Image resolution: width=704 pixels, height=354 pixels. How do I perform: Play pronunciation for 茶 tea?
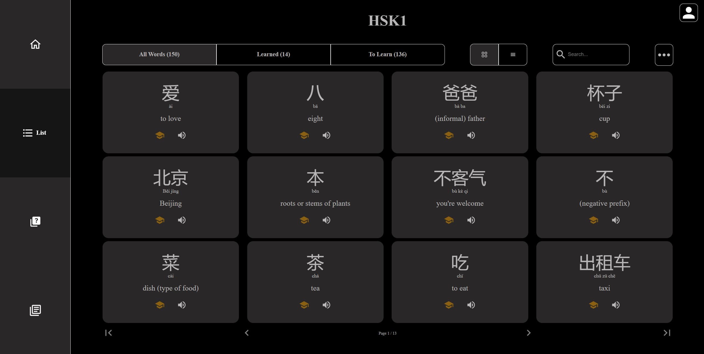point(326,305)
